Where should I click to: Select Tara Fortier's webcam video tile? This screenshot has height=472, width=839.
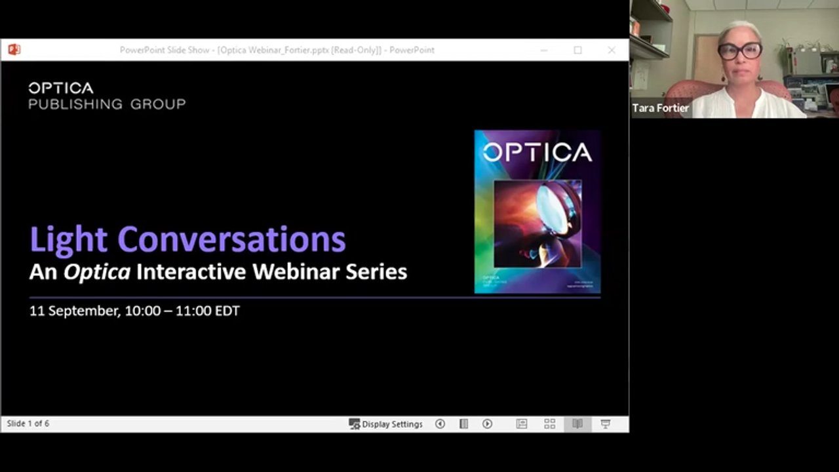pyautogui.click(x=734, y=59)
